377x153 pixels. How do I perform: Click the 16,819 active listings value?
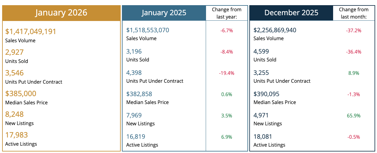tap(136, 137)
